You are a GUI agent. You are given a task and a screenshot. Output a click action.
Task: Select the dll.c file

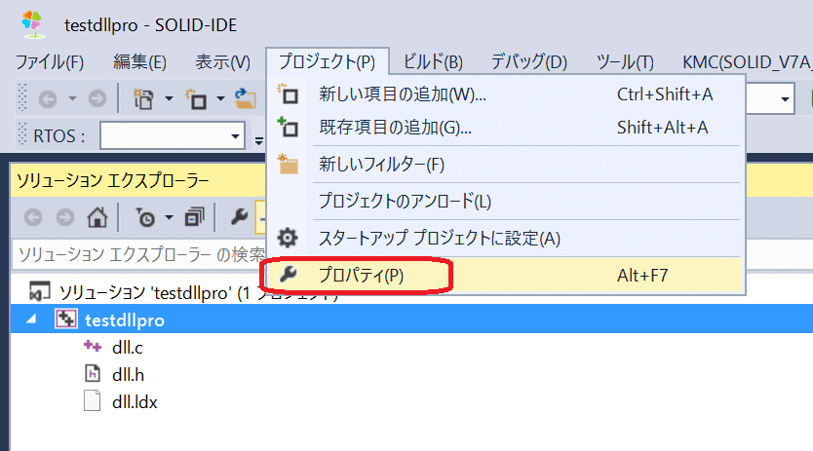tap(127, 348)
